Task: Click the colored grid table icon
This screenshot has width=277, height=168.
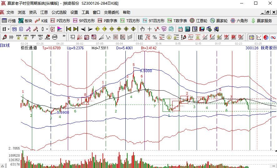Action: coord(252,37)
